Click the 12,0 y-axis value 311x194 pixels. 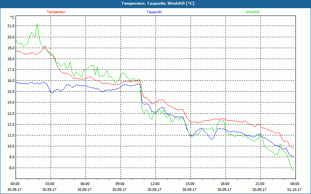coord(11,124)
